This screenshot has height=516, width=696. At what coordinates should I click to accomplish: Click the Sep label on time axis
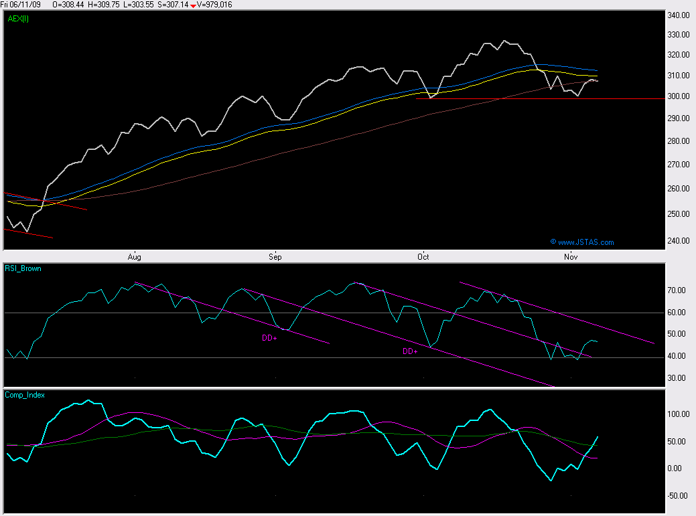(x=275, y=256)
